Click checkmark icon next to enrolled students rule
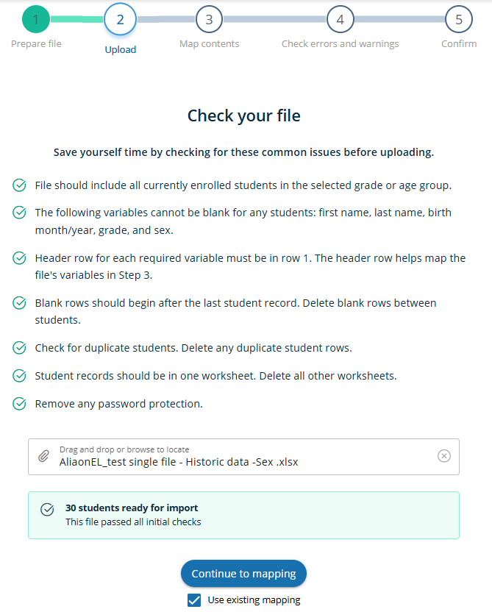The height and width of the screenshot is (612, 492). (x=20, y=185)
